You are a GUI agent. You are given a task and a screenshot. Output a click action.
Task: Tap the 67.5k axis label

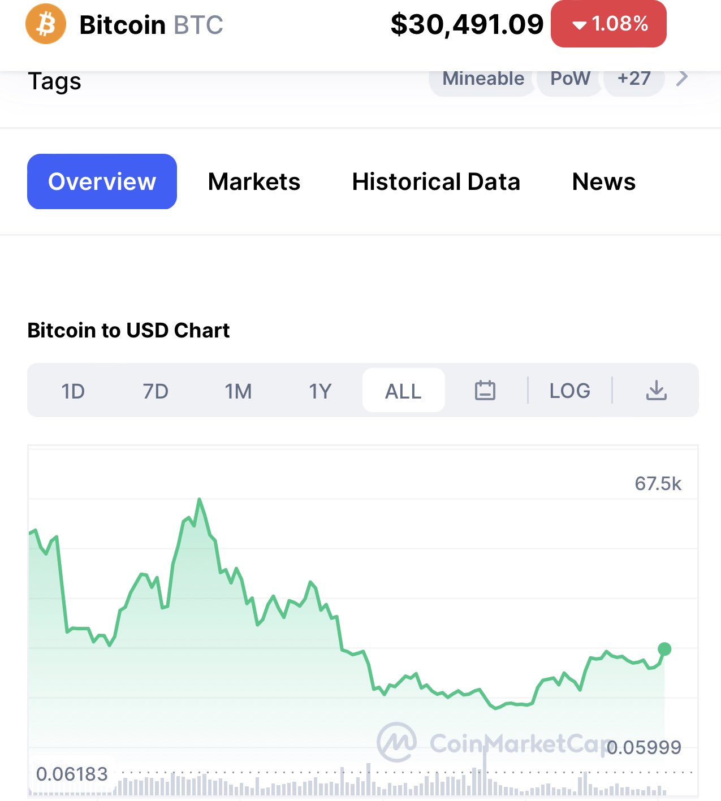pyautogui.click(x=658, y=484)
